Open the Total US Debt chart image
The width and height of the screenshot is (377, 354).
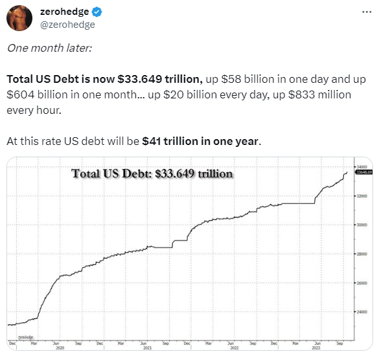189,254
